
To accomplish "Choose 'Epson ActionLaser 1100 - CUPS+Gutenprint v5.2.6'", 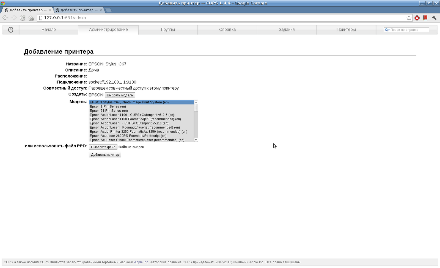I will click(x=142, y=115).
